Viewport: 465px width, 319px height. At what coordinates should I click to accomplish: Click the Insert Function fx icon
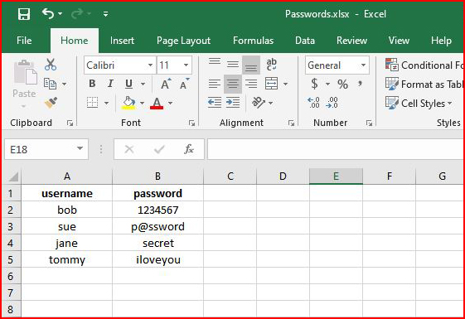[x=189, y=149]
